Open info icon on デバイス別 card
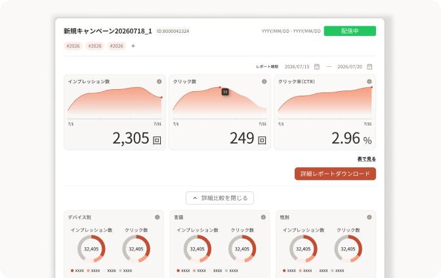The width and height of the screenshot is (441, 278). click(x=157, y=217)
